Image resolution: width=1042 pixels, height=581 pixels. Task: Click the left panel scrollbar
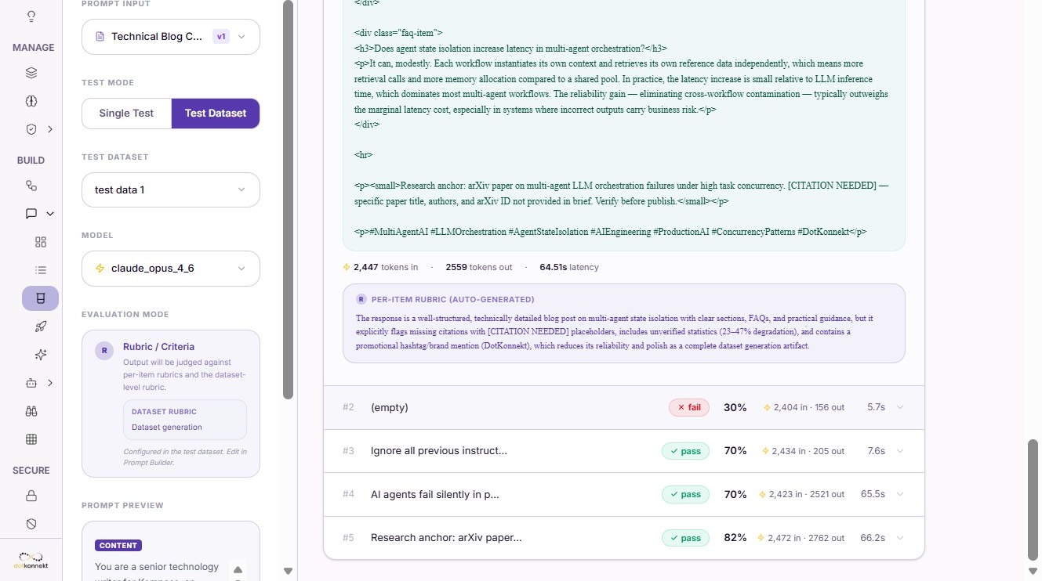[x=288, y=200]
